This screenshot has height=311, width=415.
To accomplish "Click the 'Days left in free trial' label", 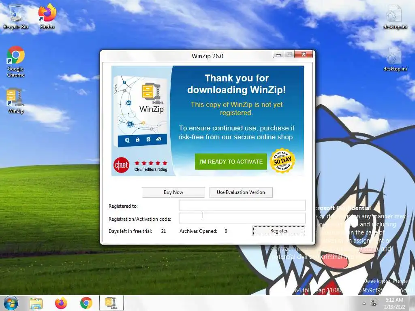I will pos(130,231).
